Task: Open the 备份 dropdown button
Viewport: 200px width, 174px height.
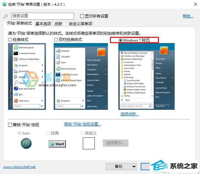Action: [x=121, y=167]
